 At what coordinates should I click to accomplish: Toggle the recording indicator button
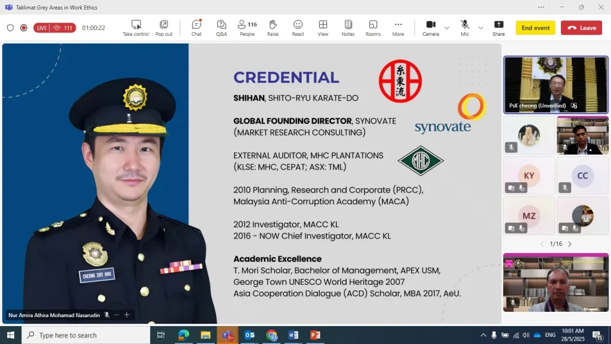[24, 27]
